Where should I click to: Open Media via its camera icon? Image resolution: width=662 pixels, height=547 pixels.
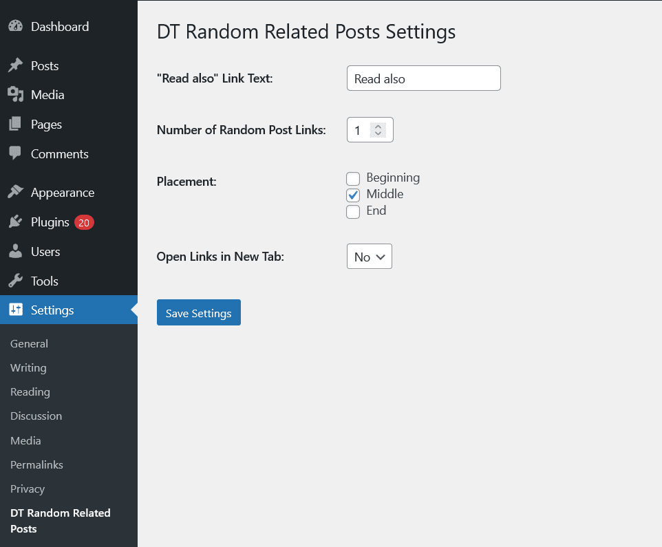[15, 95]
